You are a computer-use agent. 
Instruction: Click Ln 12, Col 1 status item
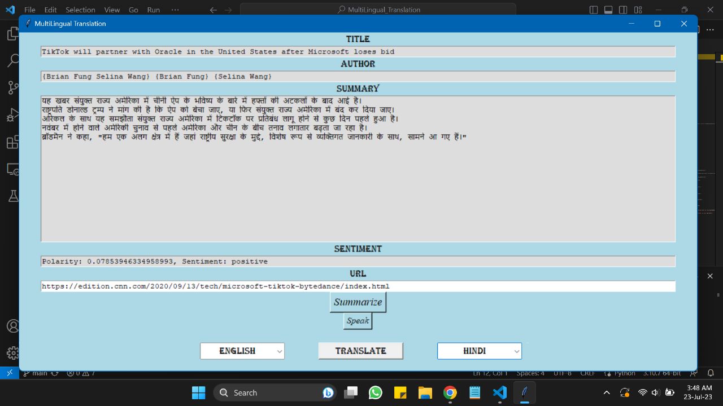click(x=490, y=373)
